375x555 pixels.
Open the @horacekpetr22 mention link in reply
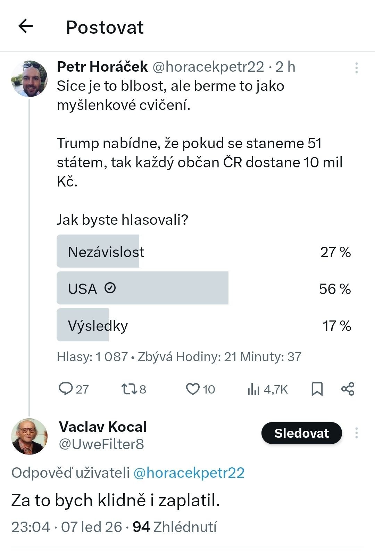coord(189,473)
